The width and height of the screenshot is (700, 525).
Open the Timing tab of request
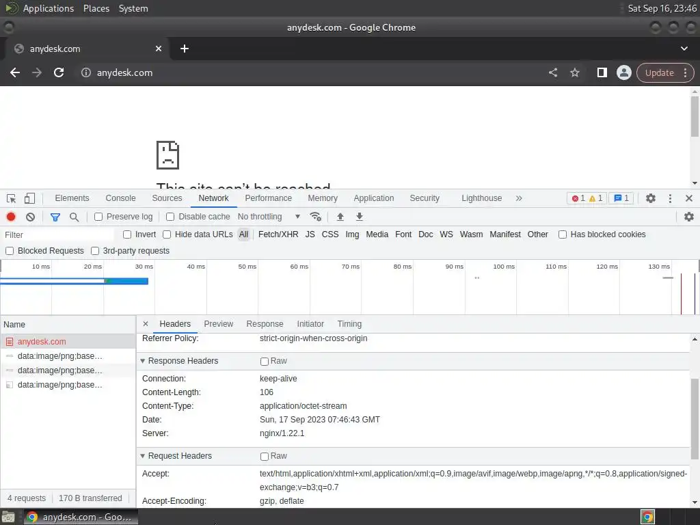(x=349, y=323)
